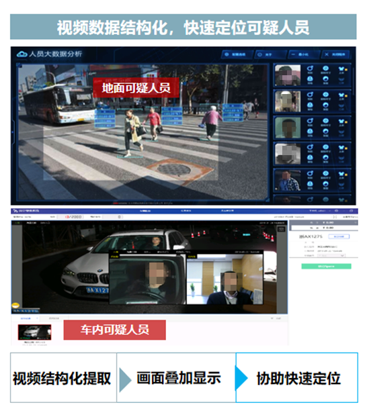Click shirt icon in green-background face card

(341, 121)
